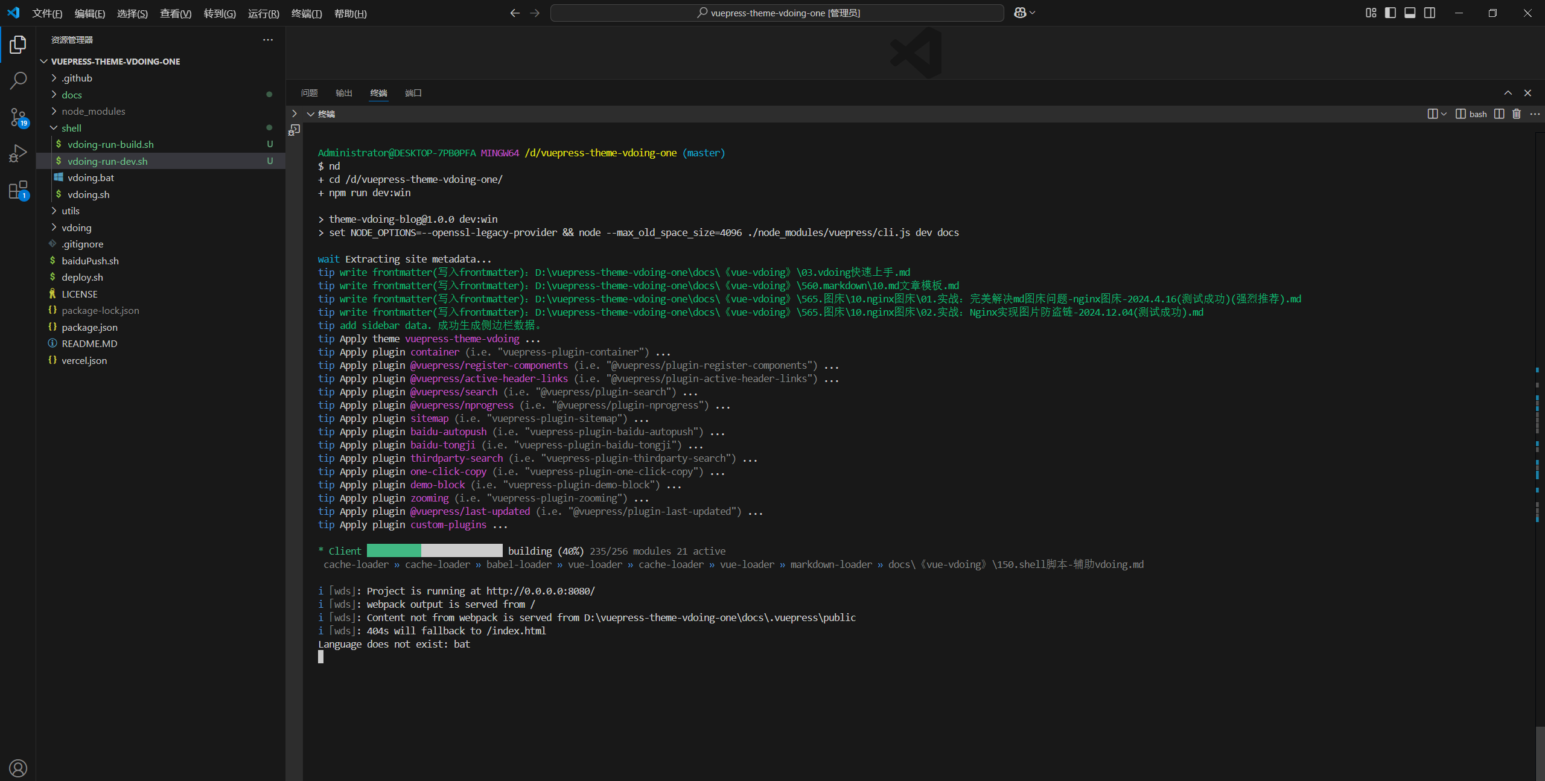The width and height of the screenshot is (1545, 781).
Task: Open the 运行(R) menu
Action: click(264, 13)
